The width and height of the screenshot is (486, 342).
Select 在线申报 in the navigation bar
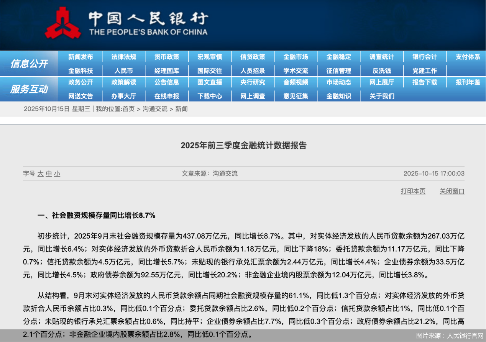(167, 96)
